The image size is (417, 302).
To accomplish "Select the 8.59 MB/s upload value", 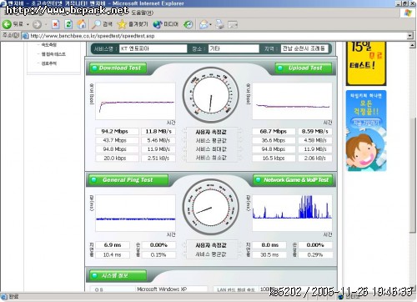I will (x=315, y=131).
